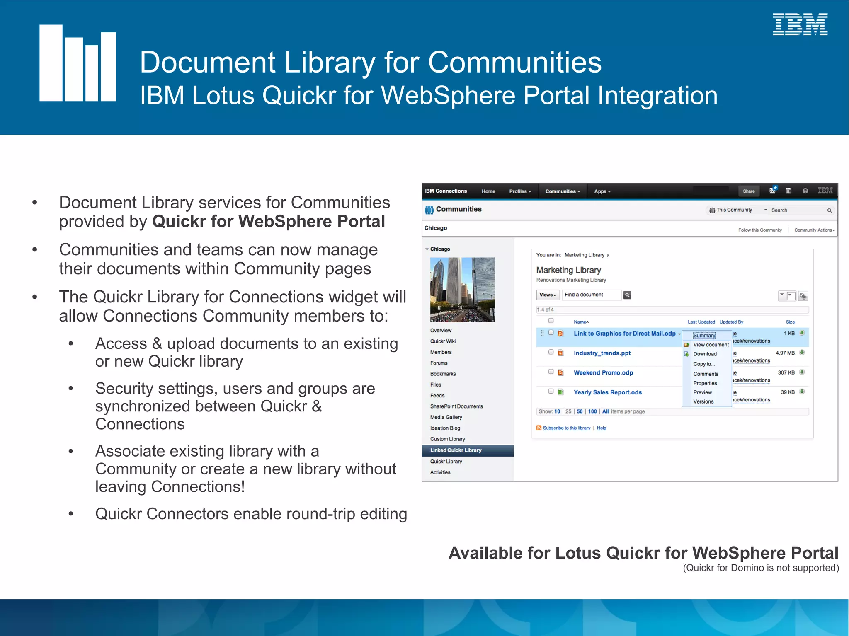Screen dimensions: 849x636
Task: Check the box for Yearly Sales Report.ods
Action: click(551, 391)
